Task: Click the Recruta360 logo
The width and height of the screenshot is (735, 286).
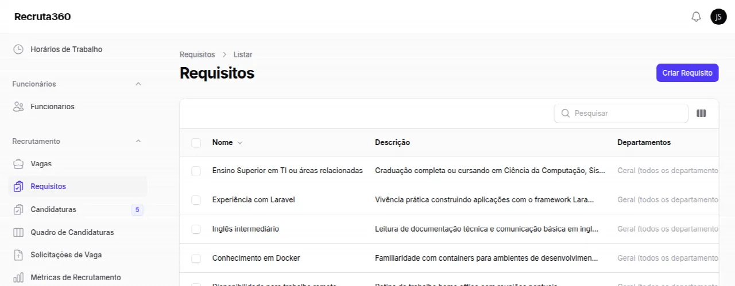Action: (42, 17)
